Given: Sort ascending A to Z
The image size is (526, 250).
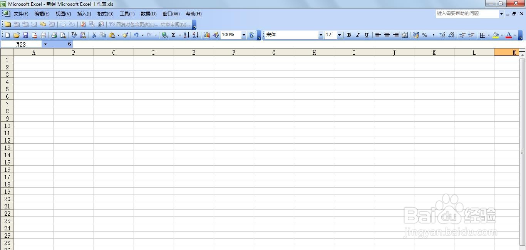Looking at the screenshot, I should [x=186, y=35].
